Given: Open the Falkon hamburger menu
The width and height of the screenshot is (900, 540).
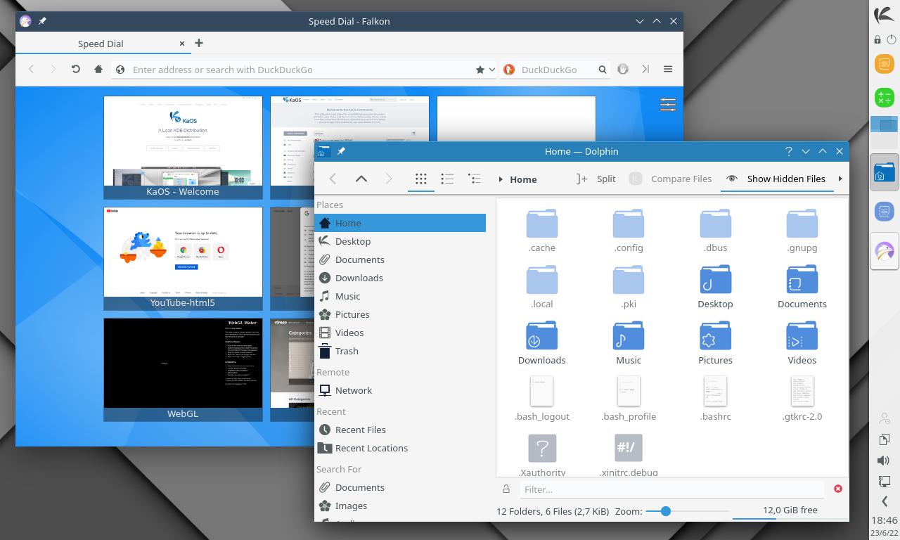Looking at the screenshot, I should pos(668,69).
